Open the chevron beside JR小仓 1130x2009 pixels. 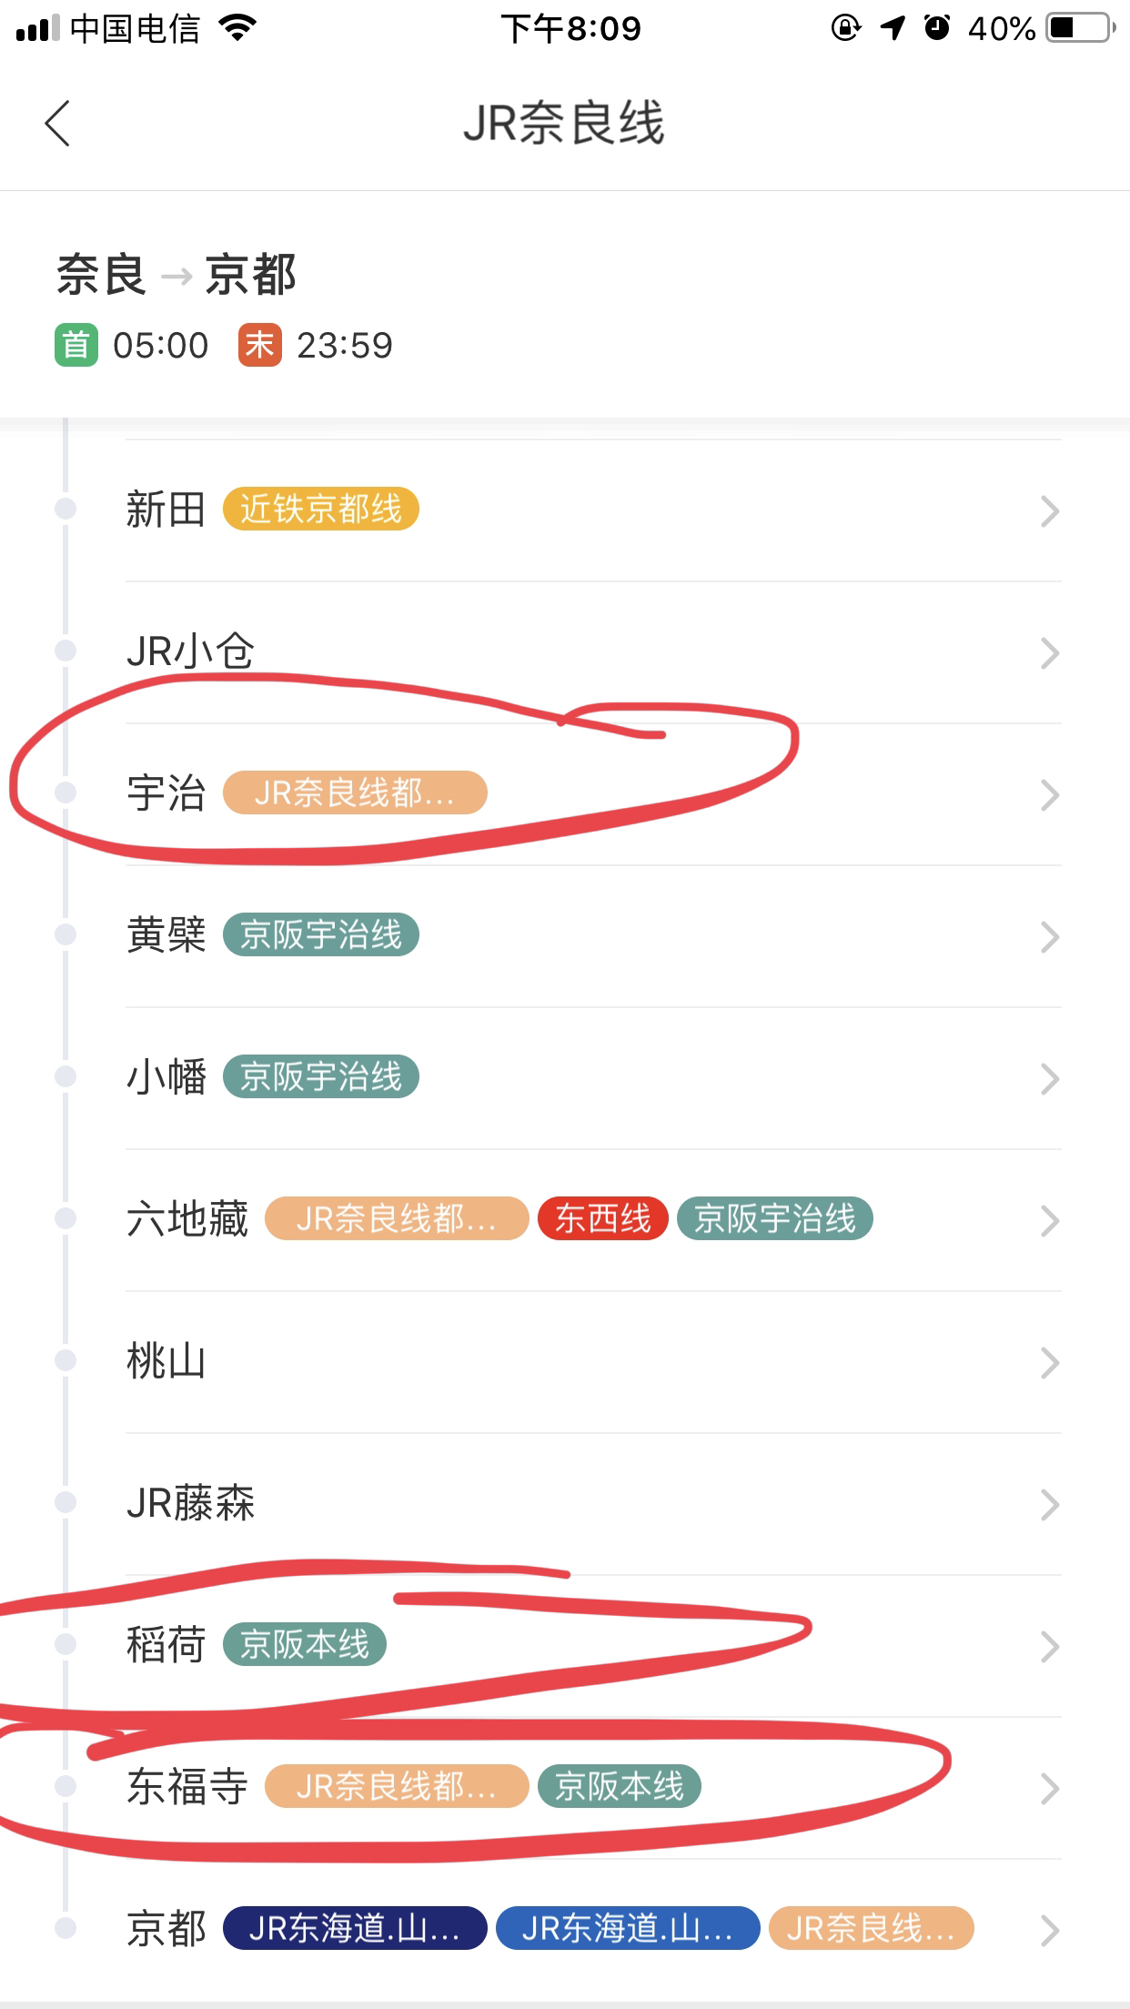[1050, 653]
